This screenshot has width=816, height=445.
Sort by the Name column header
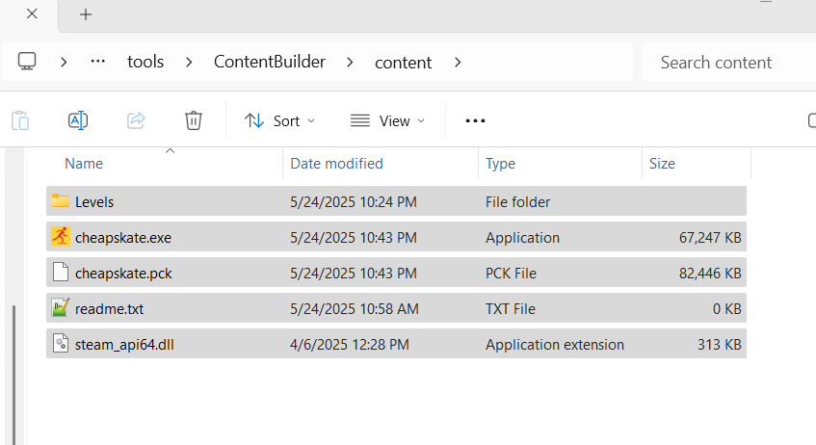tap(83, 164)
